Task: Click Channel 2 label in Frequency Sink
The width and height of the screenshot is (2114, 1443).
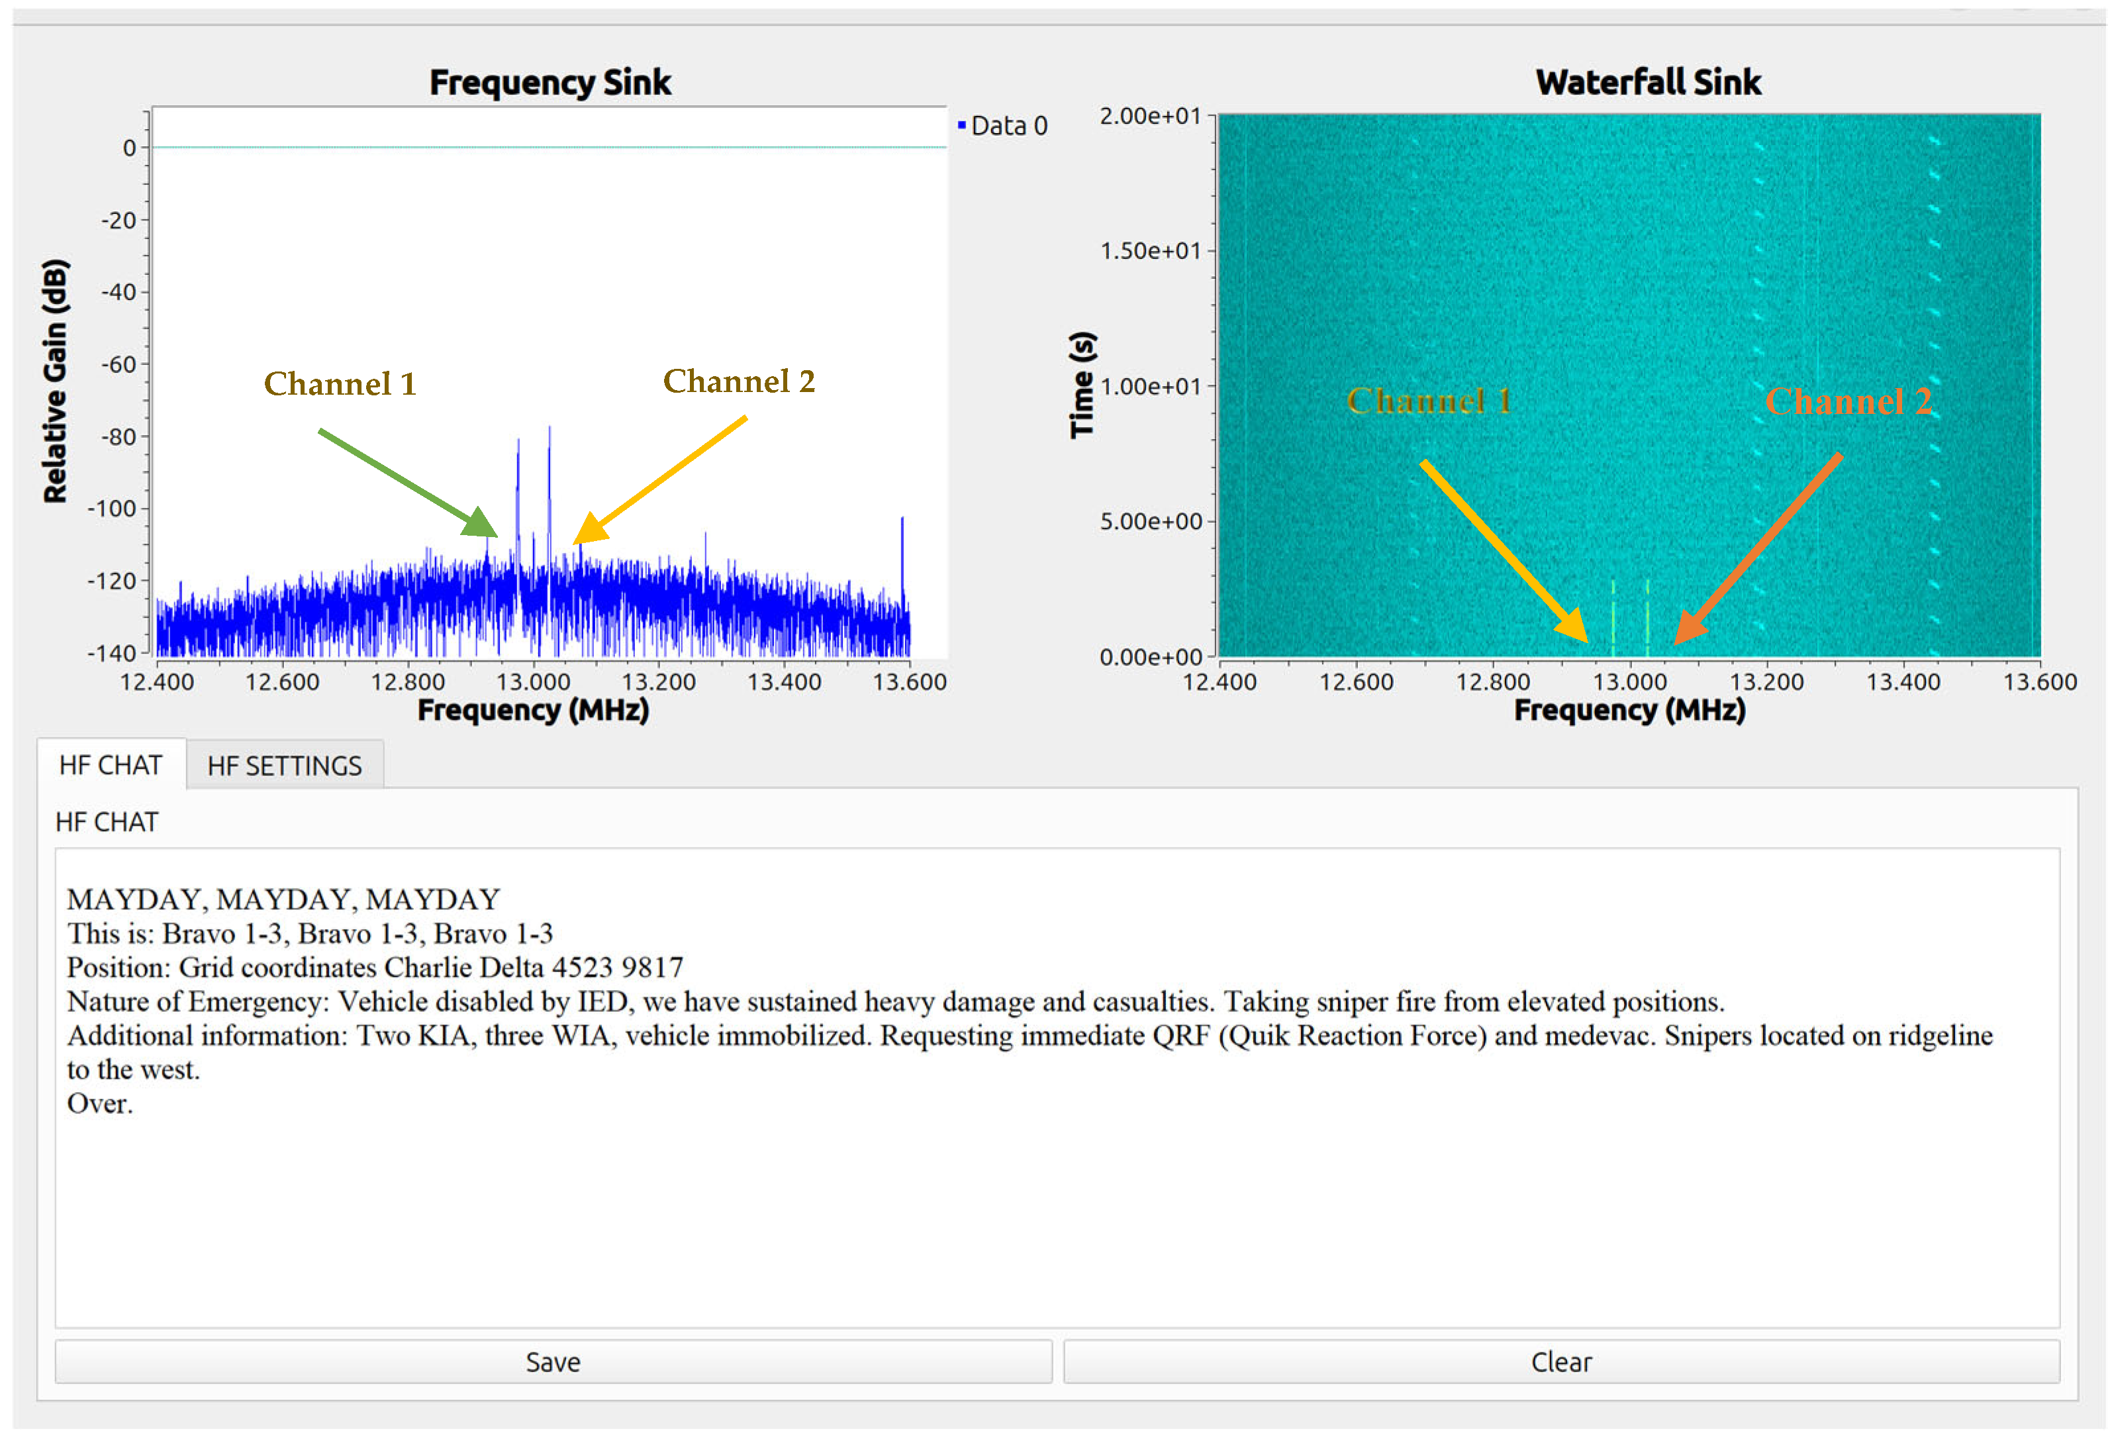Action: [x=739, y=381]
